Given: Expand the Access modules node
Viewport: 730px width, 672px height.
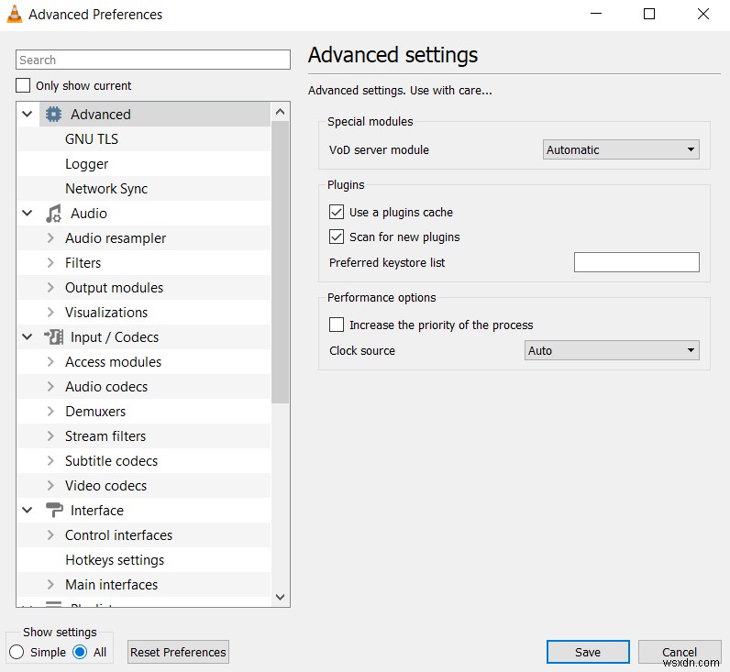Looking at the screenshot, I should [50, 361].
